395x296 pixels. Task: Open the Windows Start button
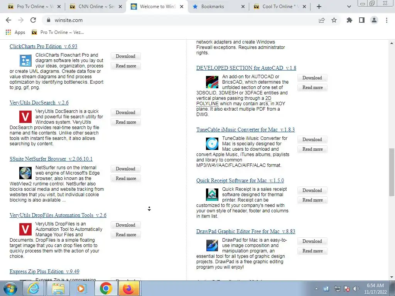(10, 288)
